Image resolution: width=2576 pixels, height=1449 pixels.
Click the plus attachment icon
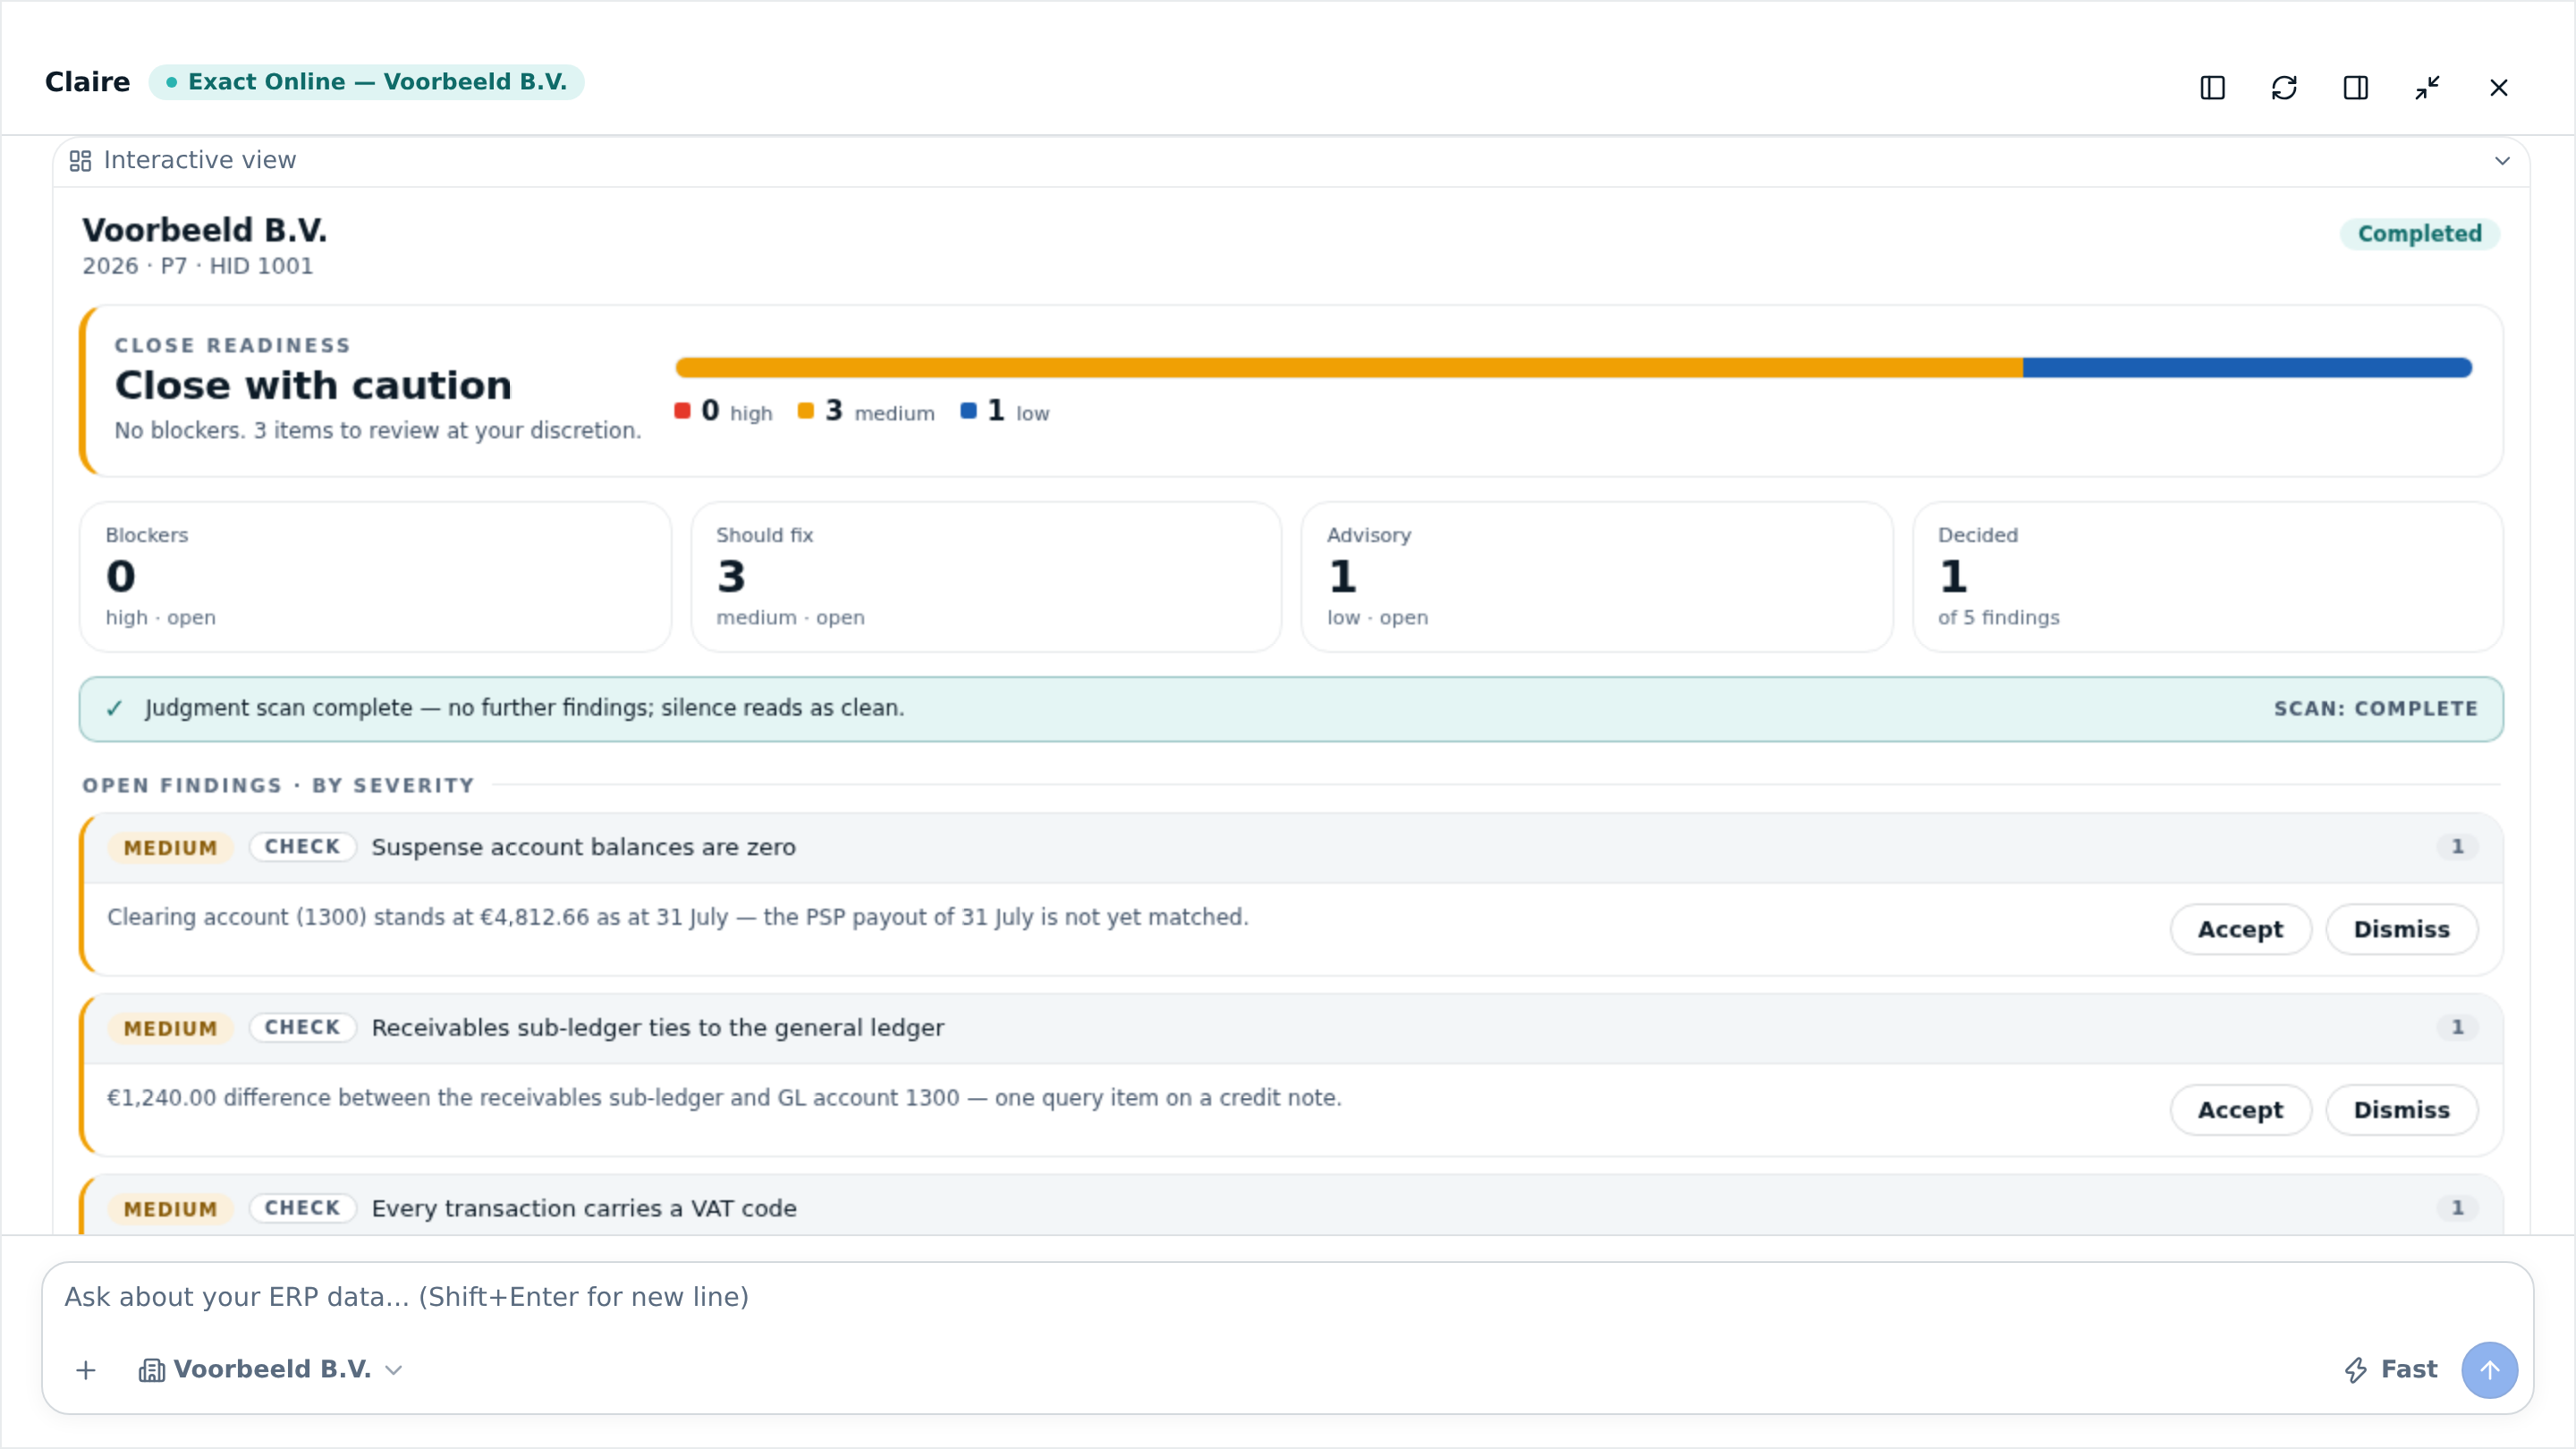tap(86, 1370)
